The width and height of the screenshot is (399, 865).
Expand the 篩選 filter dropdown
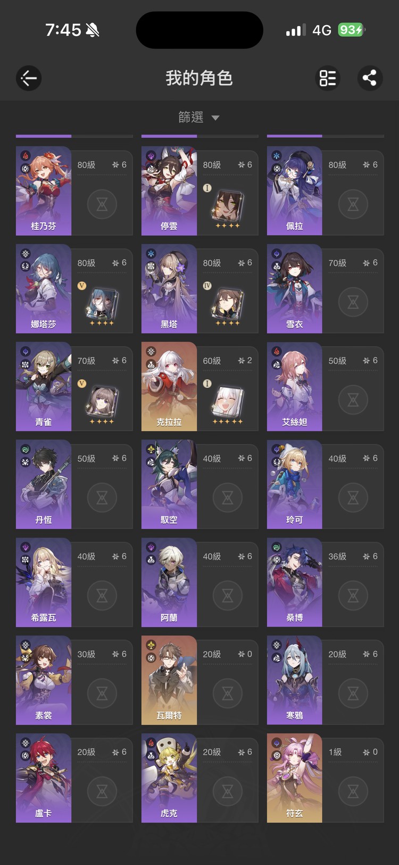point(199,117)
